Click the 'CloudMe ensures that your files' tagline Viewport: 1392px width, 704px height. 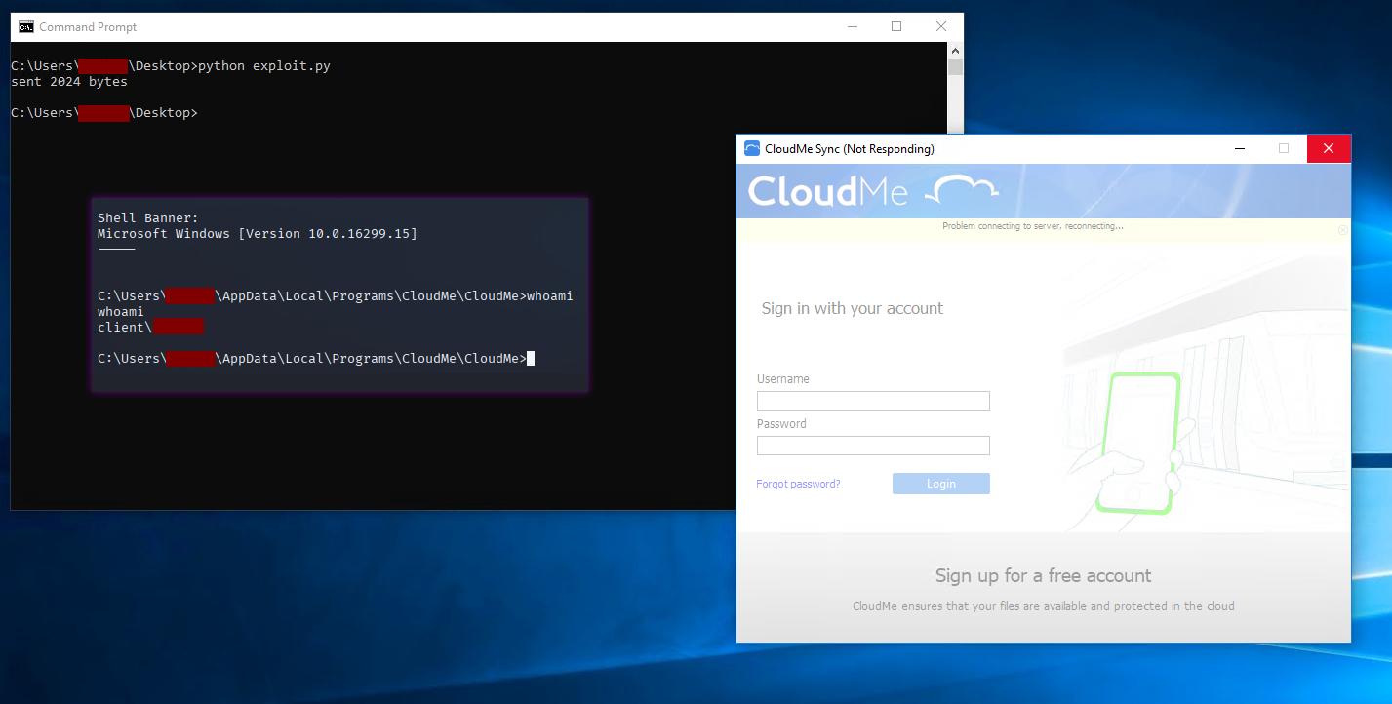pyautogui.click(x=1044, y=606)
